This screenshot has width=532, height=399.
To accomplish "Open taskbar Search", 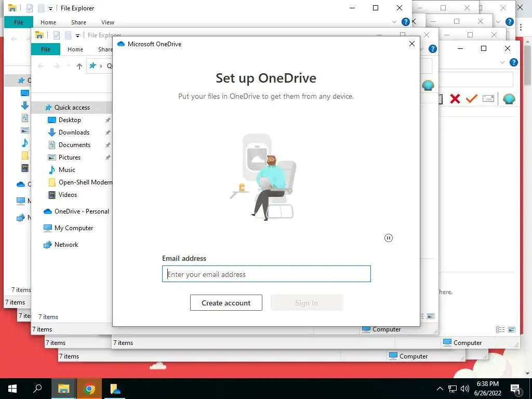I will [x=37, y=389].
